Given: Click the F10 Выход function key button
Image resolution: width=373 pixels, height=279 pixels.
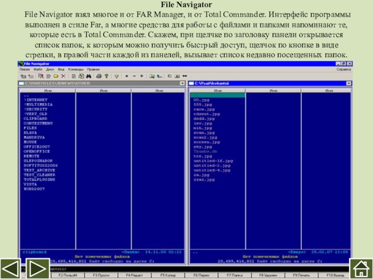Looking at the screenshot, I should 335,275.
